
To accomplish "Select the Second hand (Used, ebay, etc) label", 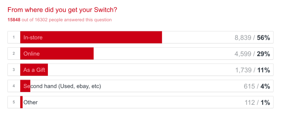I will [62, 86].
